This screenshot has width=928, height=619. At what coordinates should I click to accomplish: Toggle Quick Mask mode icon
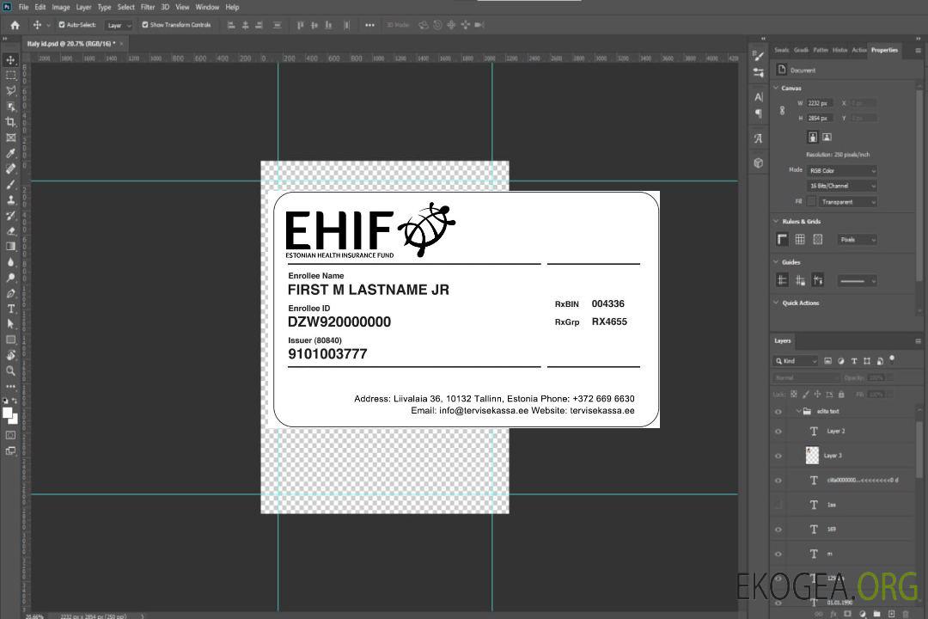tap(10, 435)
